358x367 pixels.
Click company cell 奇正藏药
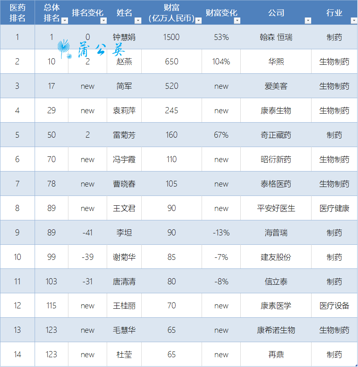click(276, 135)
